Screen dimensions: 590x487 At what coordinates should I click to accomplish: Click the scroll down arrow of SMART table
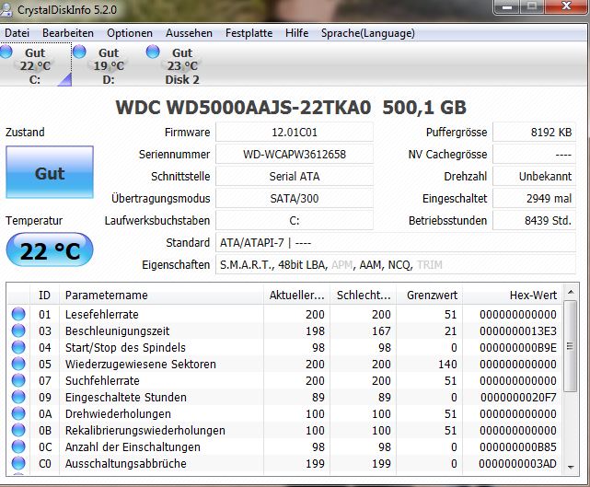tap(571, 467)
